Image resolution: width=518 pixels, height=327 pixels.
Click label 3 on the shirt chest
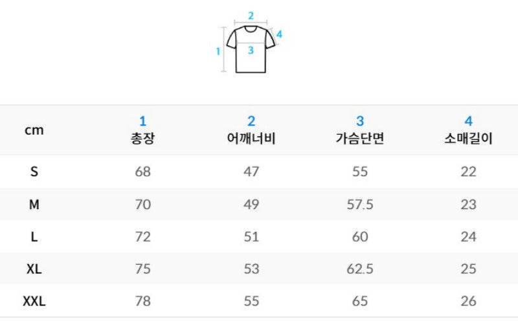coord(251,51)
